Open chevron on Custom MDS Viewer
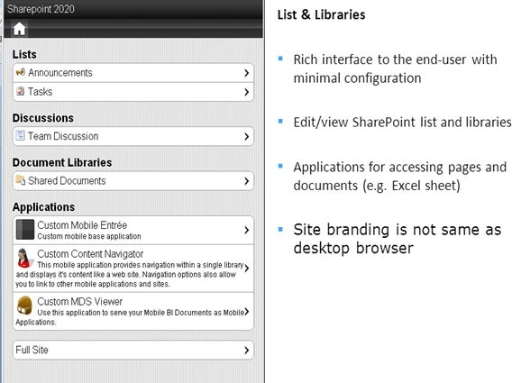Viewport: 512px width, 383px height. [246, 312]
